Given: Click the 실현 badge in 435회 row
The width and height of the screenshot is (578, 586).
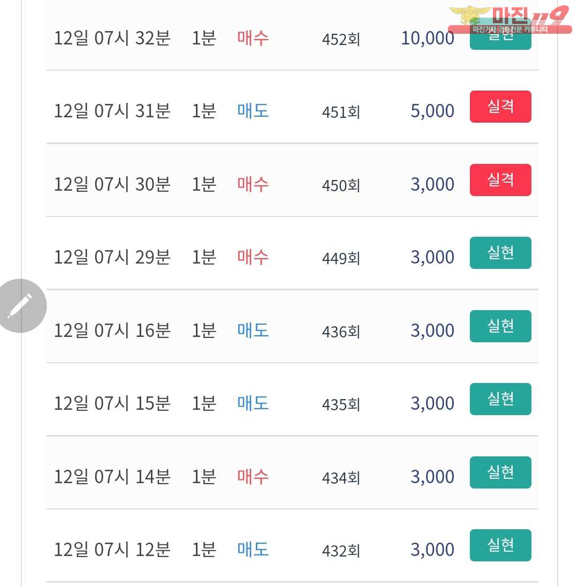Looking at the screenshot, I should (x=500, y=399).
